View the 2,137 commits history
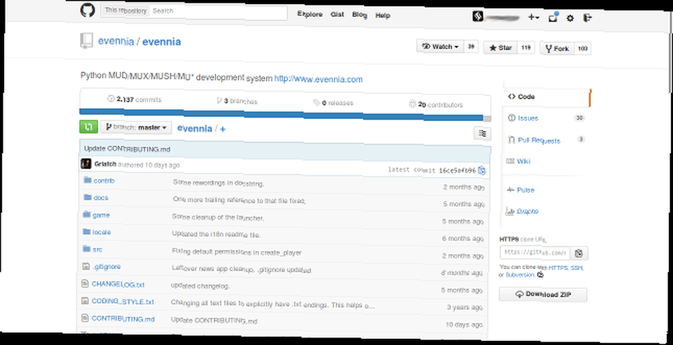This screenshot has height=345, width=673. click(135, 99)
